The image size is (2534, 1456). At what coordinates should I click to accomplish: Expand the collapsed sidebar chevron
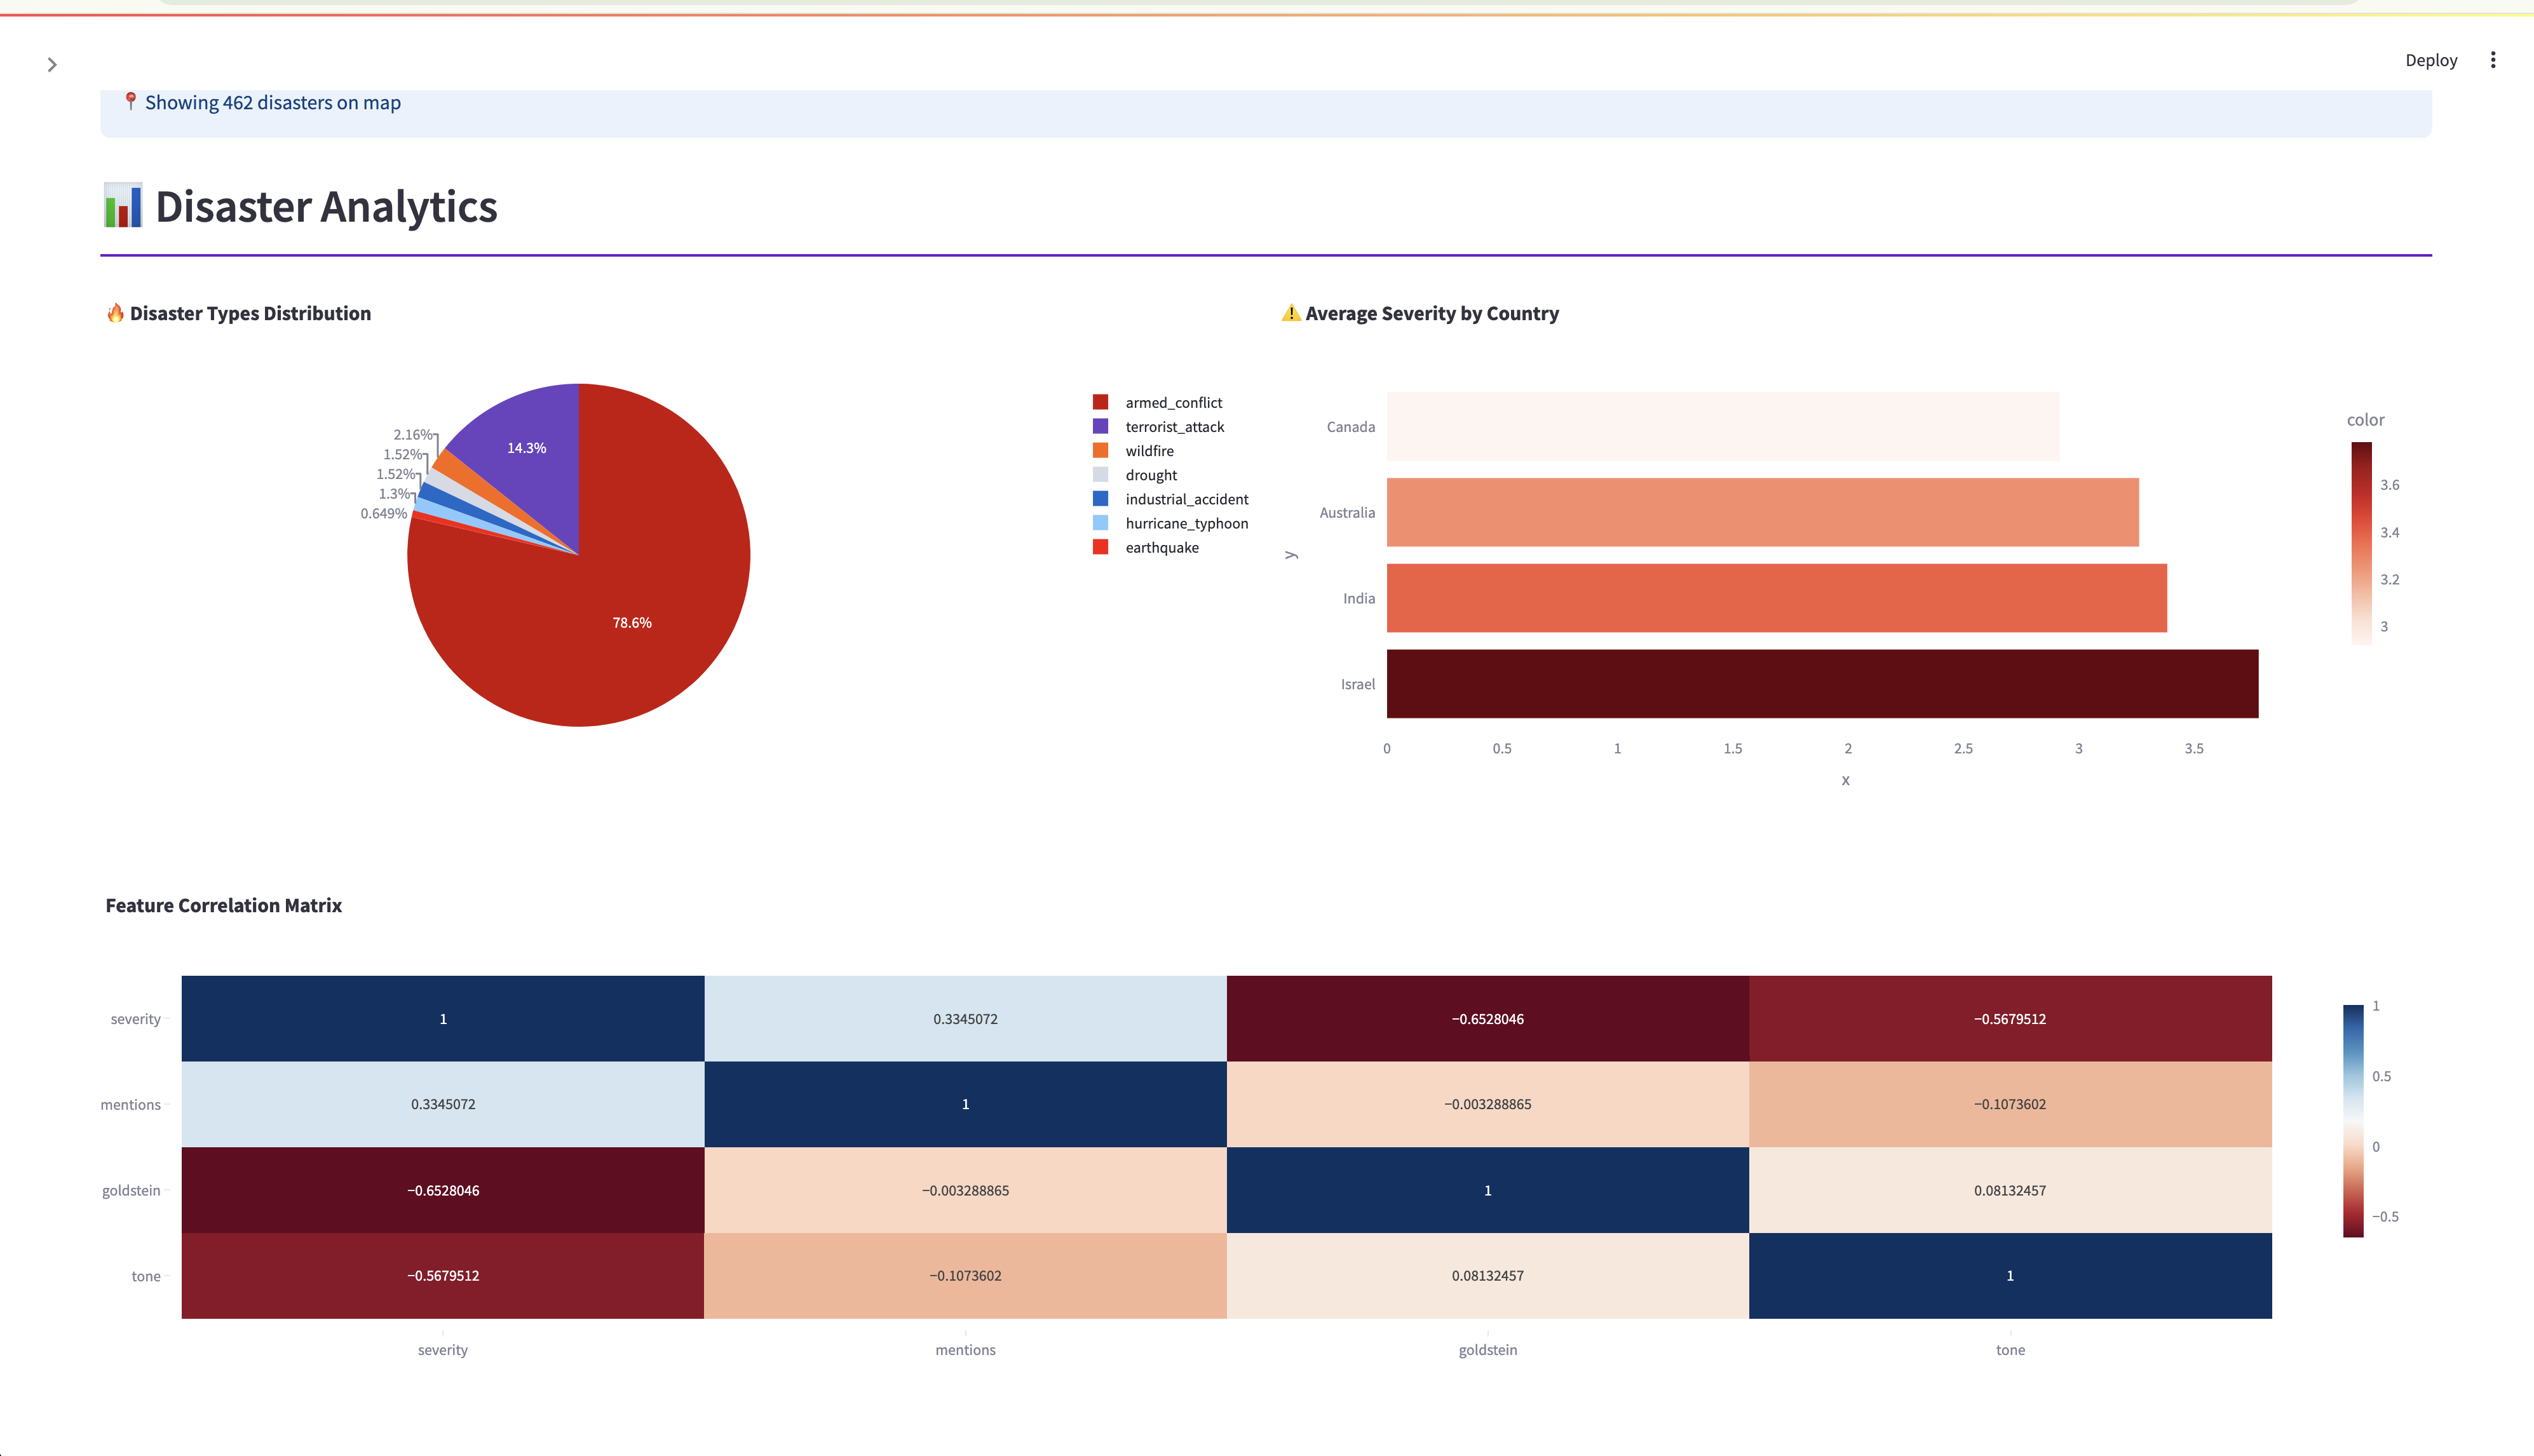click(x=52, y=65)
